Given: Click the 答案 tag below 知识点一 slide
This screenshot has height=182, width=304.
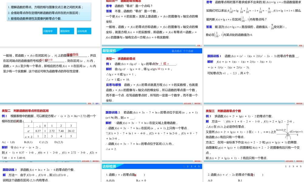Looking at the screenshot, I should coord(199,45).
